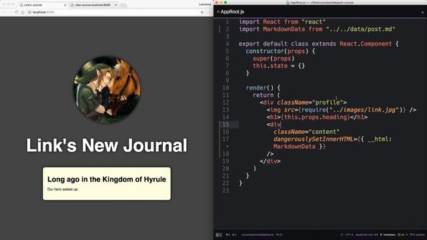Change the LF line ending selector
This screenshot has height=240, width=427.
(x=342, y=235)
